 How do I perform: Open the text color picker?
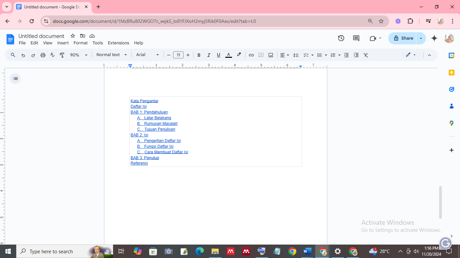coord(229,55)
